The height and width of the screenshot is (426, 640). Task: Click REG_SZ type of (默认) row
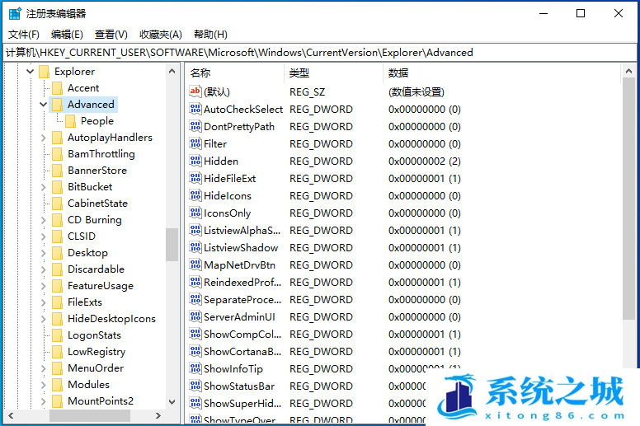pos(308,91)
